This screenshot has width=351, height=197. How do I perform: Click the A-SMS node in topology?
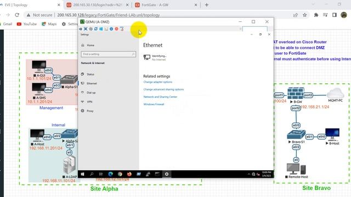pyautogui.click(x=39, y=89)
